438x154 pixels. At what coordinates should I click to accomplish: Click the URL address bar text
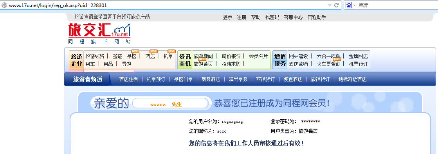[x=58, y=5]
